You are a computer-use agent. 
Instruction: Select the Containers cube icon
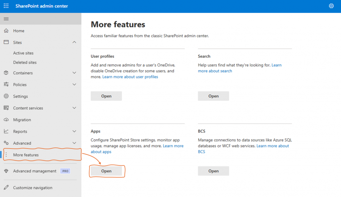pyautogui.click(x=6, y=73)
